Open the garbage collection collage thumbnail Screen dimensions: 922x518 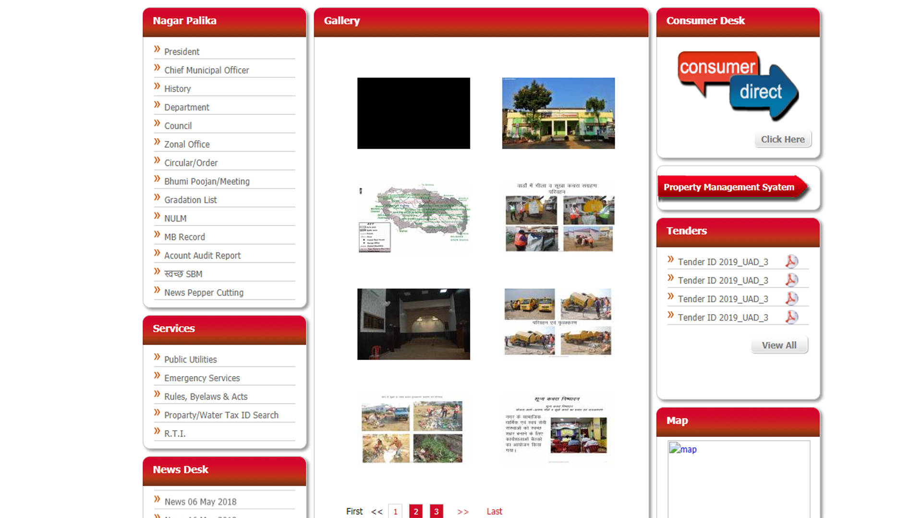tap(558, 218)
